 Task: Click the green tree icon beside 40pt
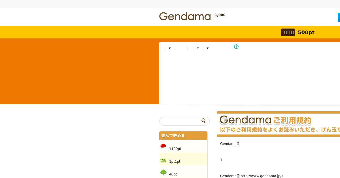[x=163, y=172]
